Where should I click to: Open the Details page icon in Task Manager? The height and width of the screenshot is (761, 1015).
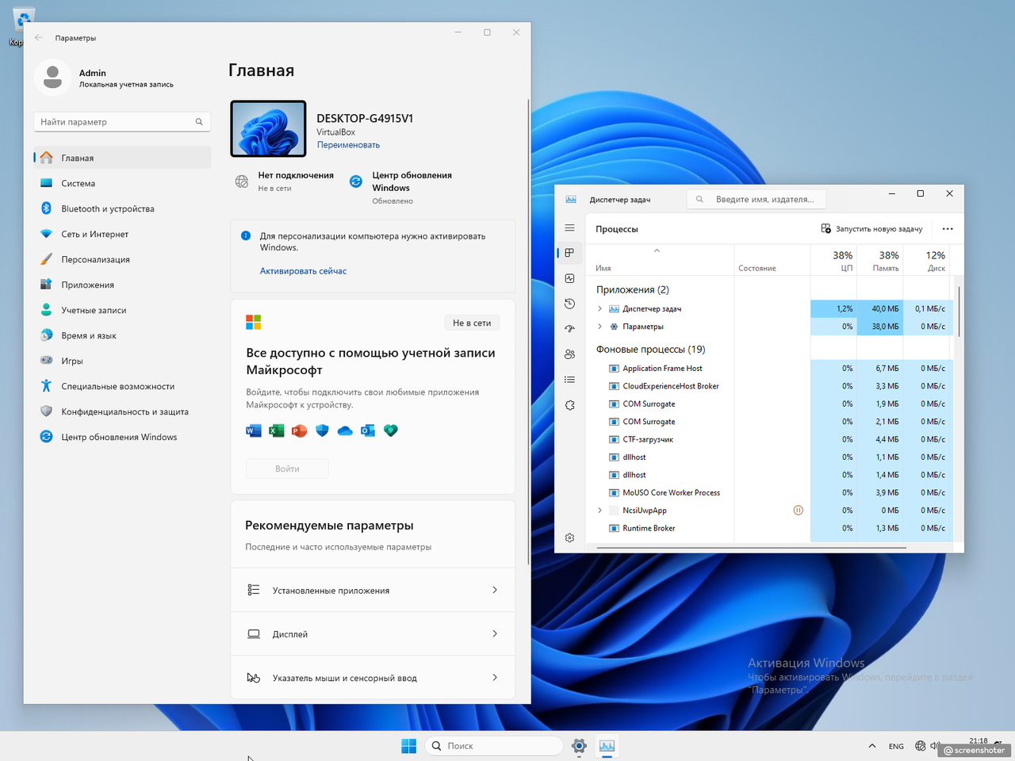click(569, 380)
